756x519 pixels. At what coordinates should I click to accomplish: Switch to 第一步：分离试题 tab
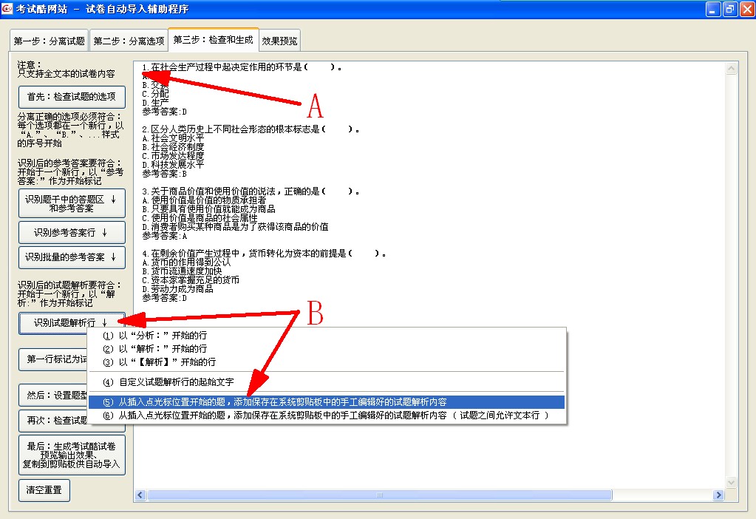[50, 41]
